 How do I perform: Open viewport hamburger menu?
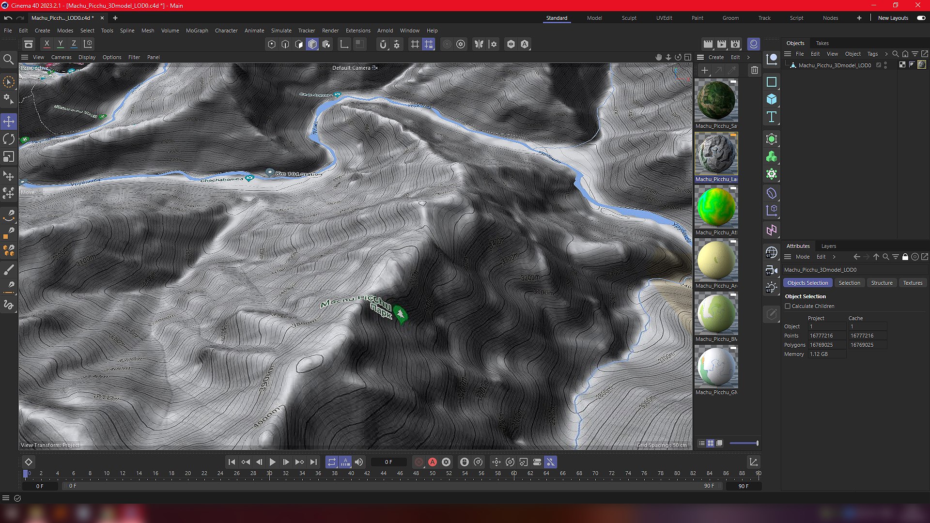pyautogui.click(x=25, y=57)
